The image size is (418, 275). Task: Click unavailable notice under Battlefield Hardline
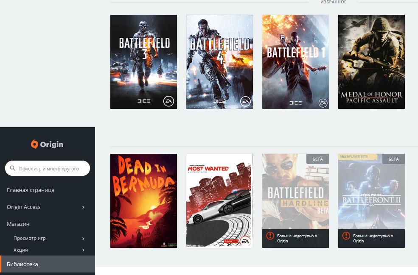click(296, 239)
